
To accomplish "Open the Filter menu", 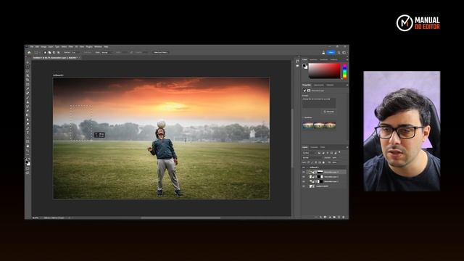I will (71, 46).
